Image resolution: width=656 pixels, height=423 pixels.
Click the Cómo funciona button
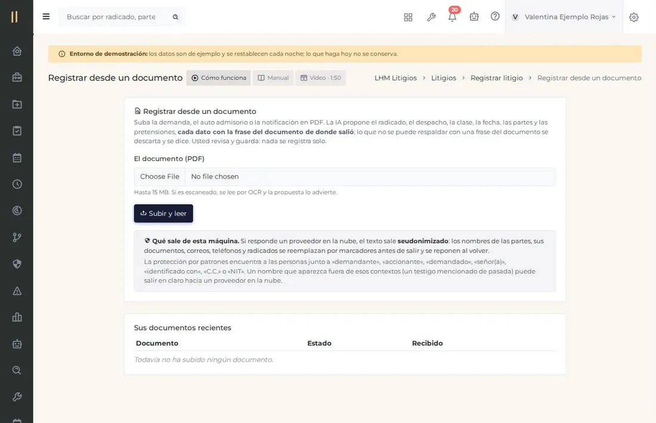click(218, 78)
